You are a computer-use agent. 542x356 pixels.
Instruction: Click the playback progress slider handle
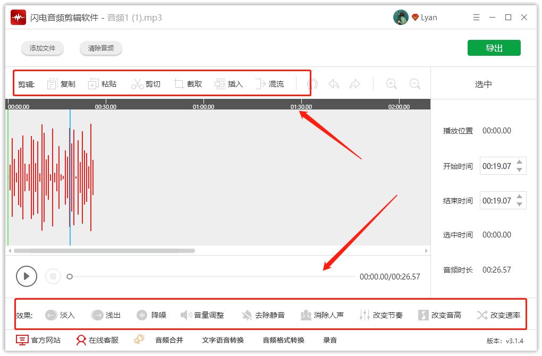(70, 276)
